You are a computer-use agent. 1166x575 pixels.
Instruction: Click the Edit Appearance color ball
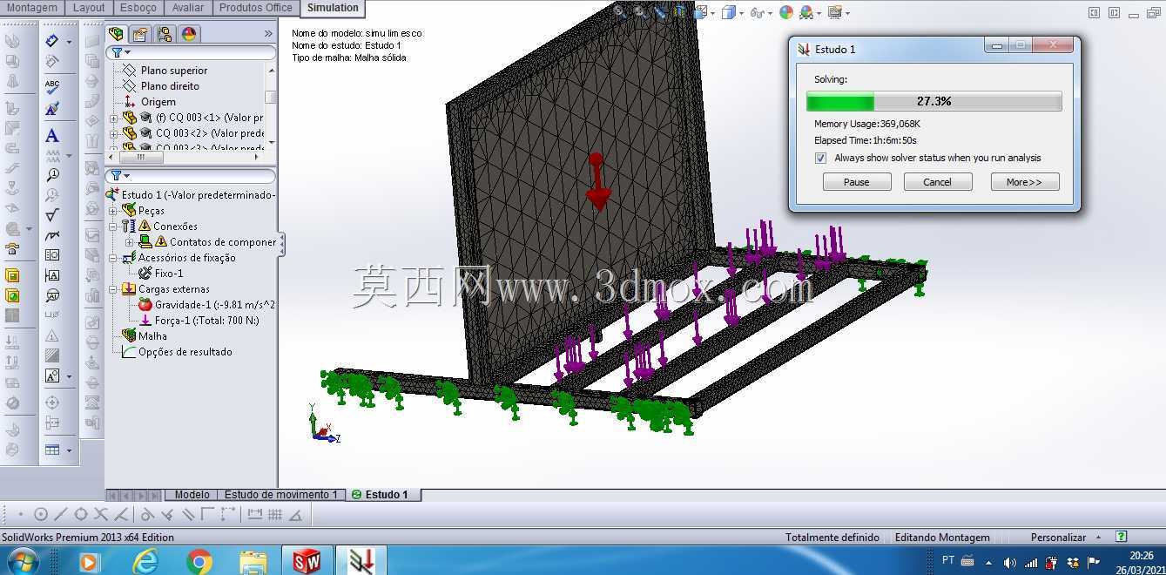786,12
